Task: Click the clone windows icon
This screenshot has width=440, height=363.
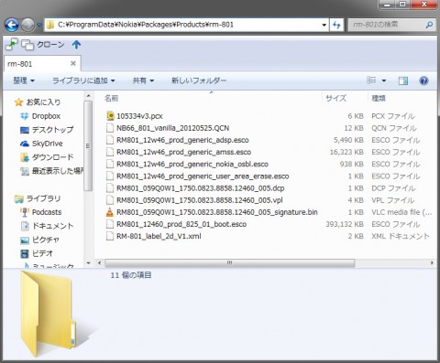Action: tap(27, 45)
